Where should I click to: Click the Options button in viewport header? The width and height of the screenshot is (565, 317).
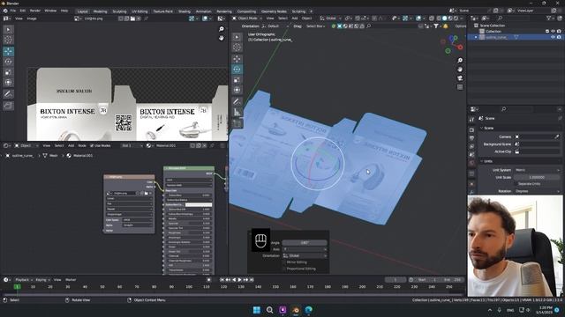pyautogui.click(x=461, y=26)
